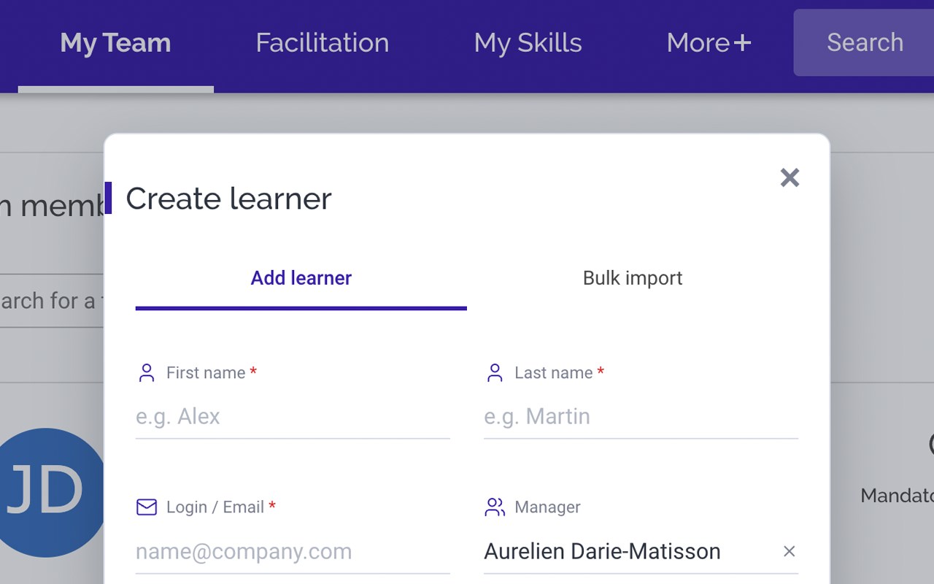Close the Create learner dialog

[790, 177]
